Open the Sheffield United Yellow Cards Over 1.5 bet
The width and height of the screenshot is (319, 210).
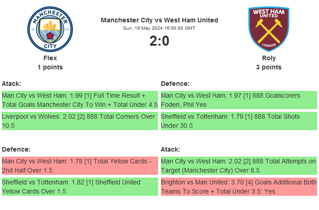click(x=80, y=187)
